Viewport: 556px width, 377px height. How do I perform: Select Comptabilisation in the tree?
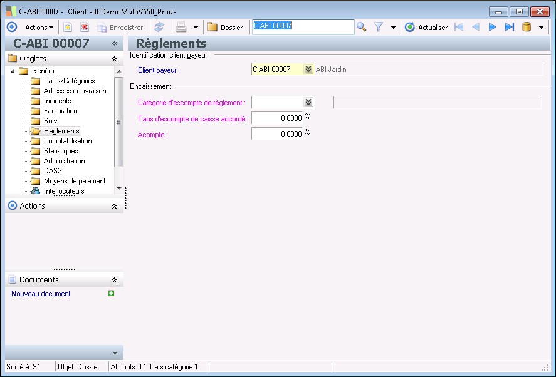68,141
